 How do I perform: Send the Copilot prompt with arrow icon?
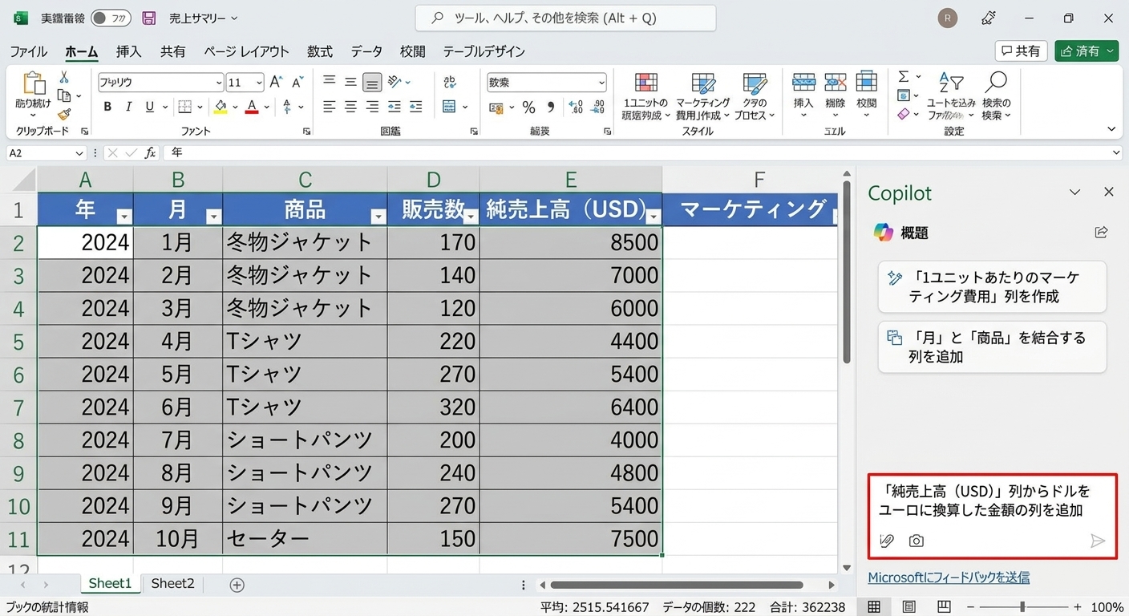(1098, 541)
